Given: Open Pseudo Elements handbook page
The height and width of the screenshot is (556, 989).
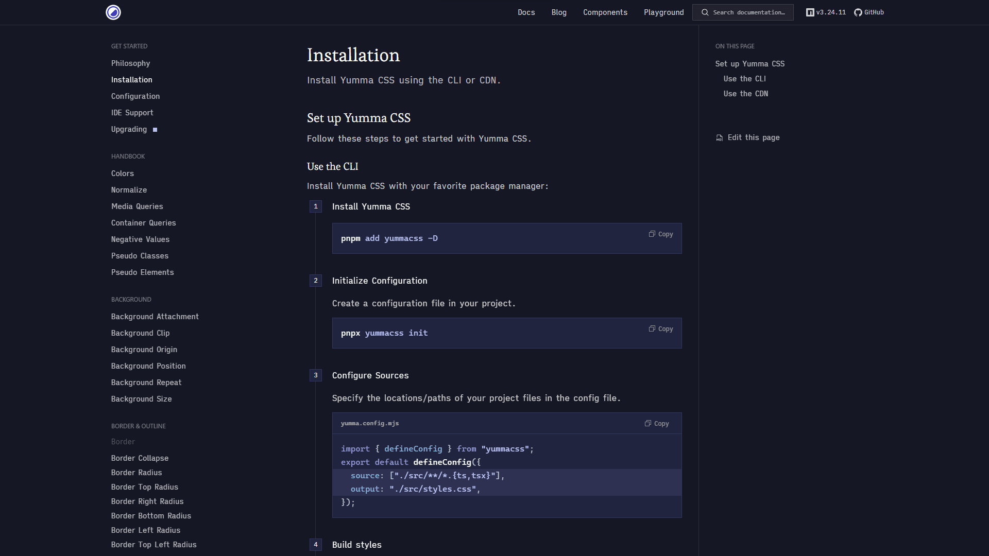Looking at the screenshot, I should 143,272.
